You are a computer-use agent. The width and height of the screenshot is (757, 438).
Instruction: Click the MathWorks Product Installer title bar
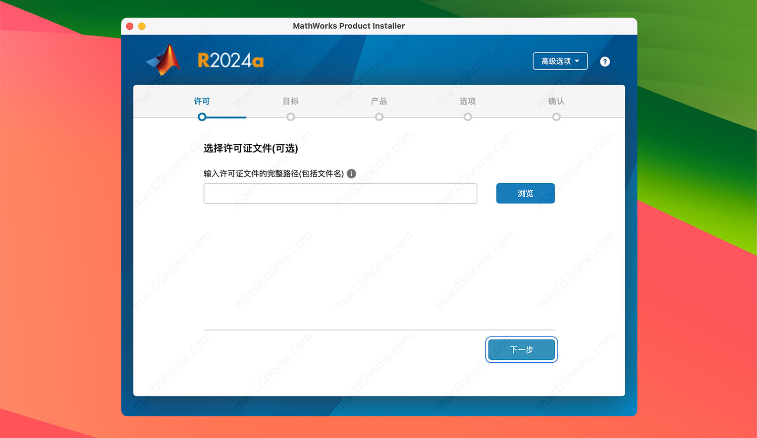click(349, 26)
